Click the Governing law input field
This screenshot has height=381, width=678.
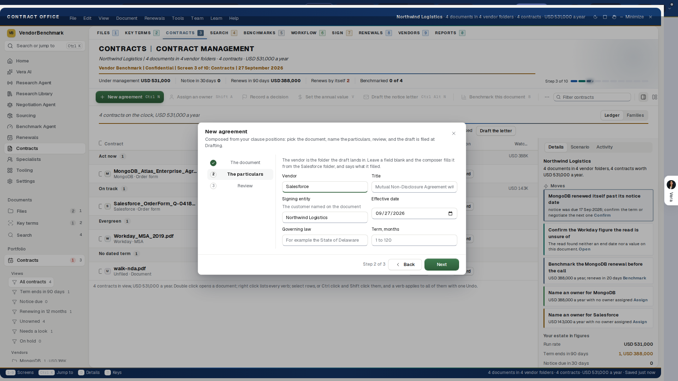pos(325,240)
